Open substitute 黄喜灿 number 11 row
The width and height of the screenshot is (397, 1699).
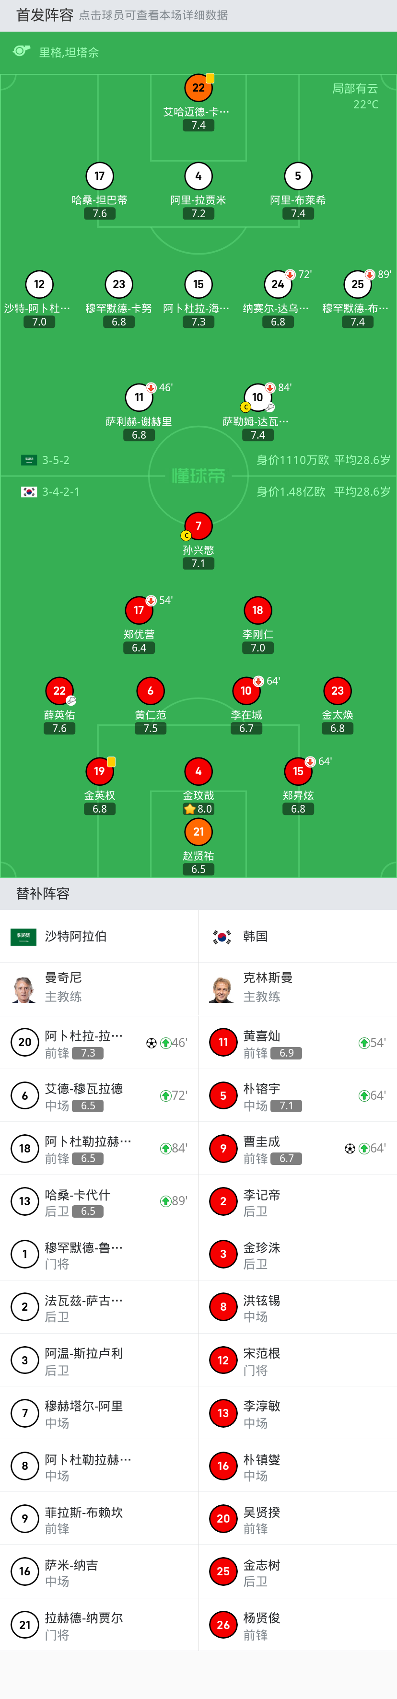click(297, 1043)
